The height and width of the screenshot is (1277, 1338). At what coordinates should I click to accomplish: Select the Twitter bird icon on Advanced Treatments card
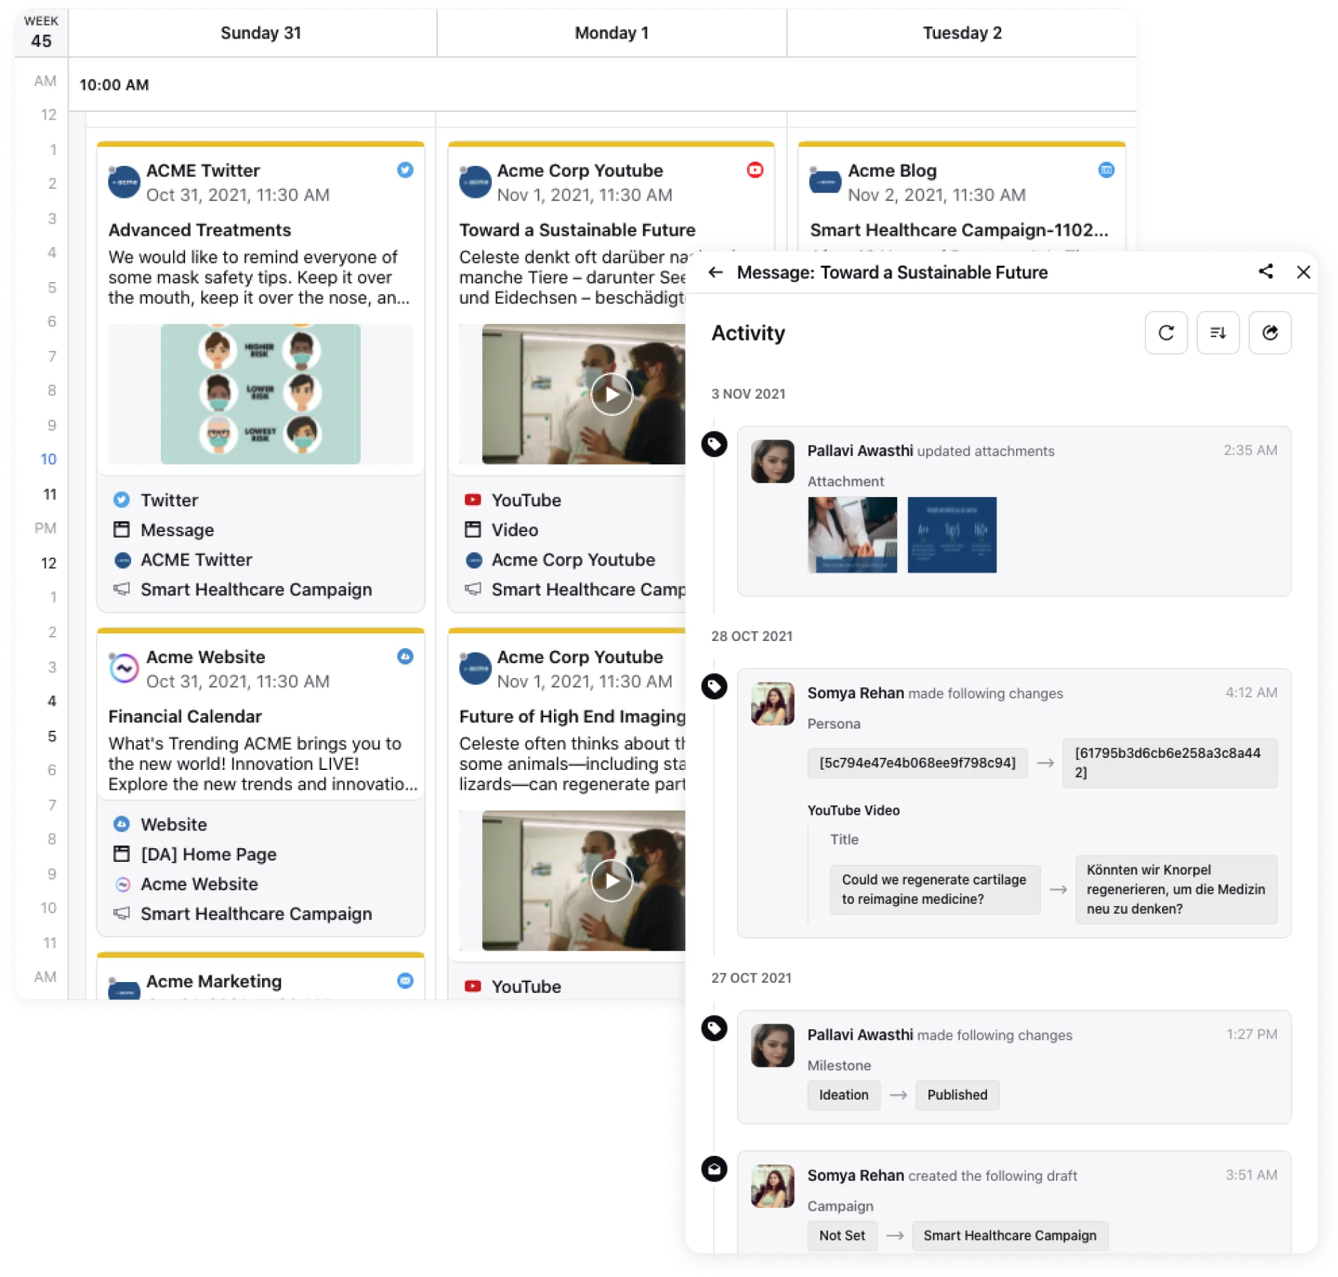[x=405, y=171]
